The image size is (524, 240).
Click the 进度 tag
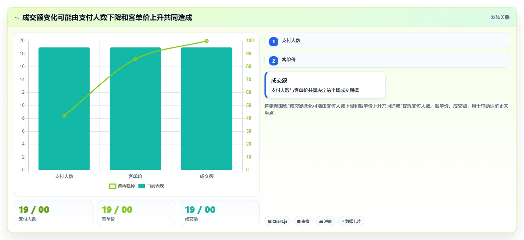tap(325, 221)
